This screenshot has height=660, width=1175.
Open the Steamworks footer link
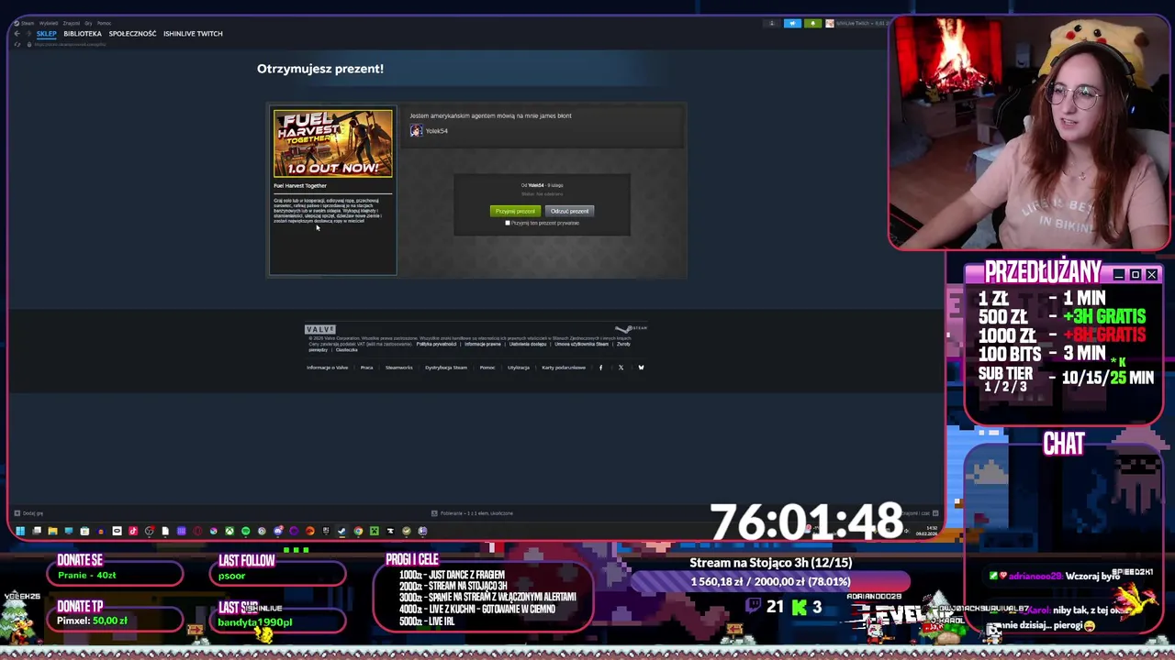398,368
